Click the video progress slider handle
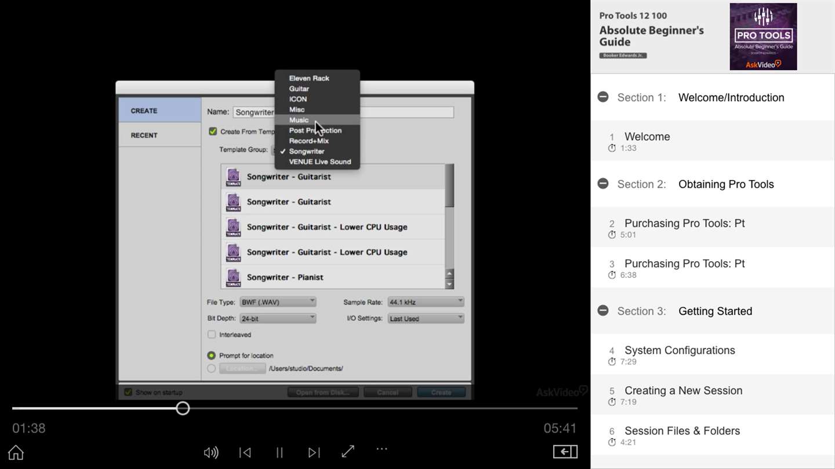The height and width of the screenshot is (469, 835). (183, 408)
